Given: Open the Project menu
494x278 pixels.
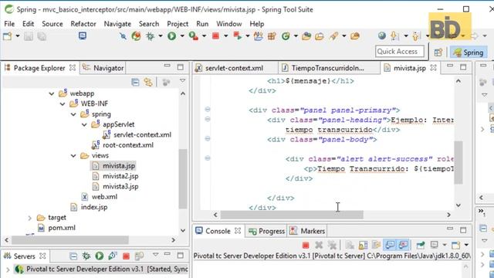Looking at the screenshot, I should coord(178,24).
